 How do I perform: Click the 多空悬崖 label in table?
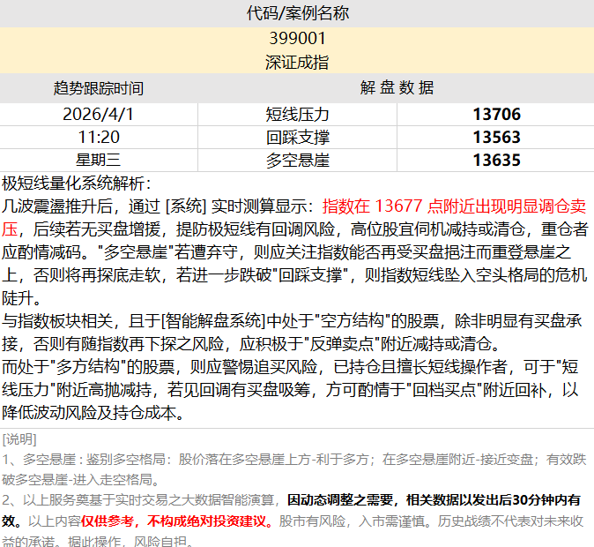point(297,160)
